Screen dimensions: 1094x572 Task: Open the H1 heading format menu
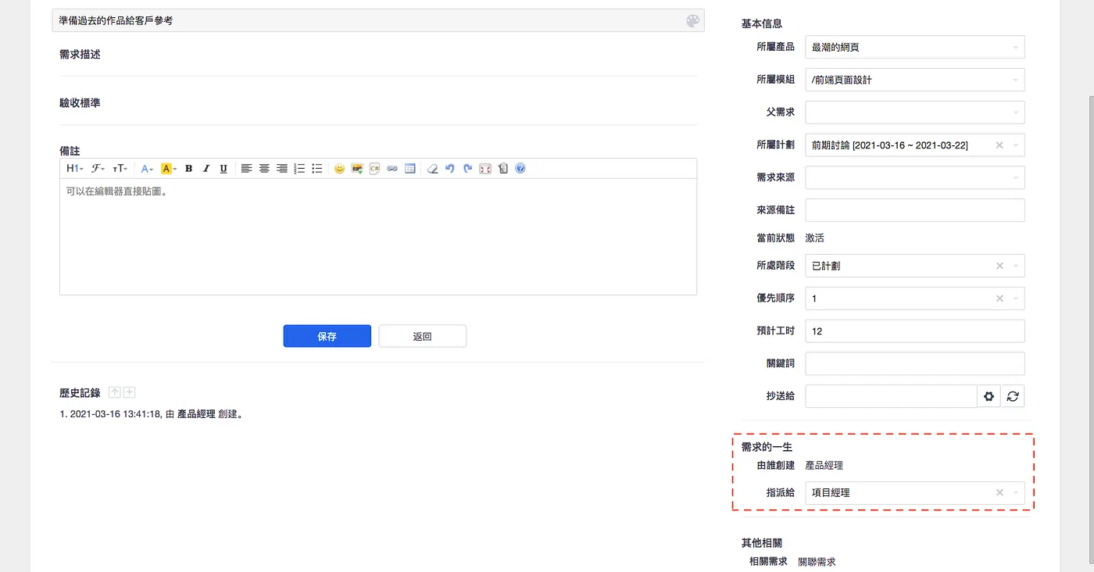tap(75, 168)
